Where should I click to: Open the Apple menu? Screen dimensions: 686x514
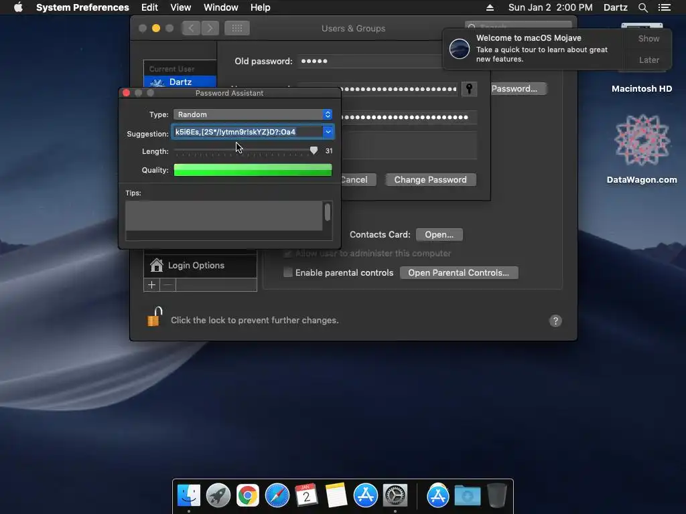coord(18,7)
